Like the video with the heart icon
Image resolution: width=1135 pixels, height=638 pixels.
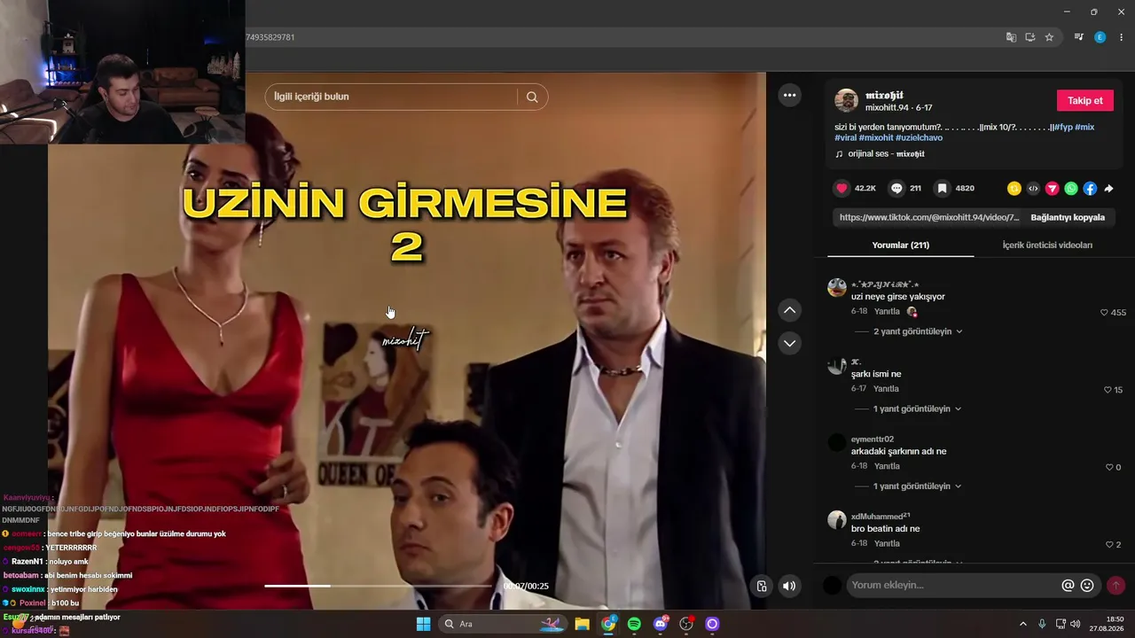[x=841, y=189]
